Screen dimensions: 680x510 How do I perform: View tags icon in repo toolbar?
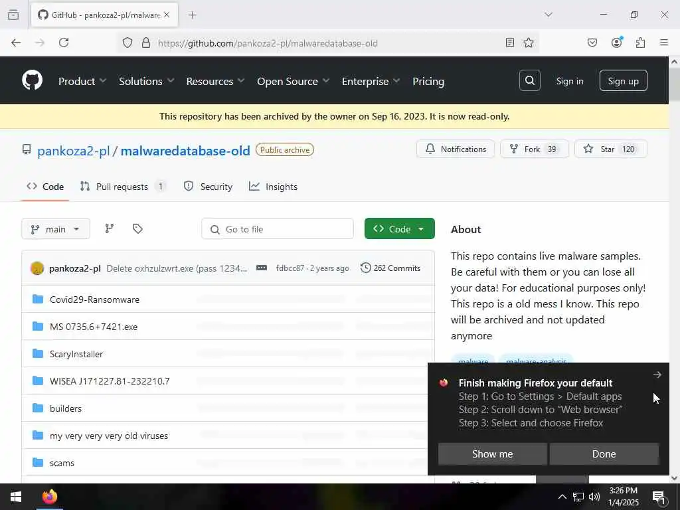click(137, 228)
